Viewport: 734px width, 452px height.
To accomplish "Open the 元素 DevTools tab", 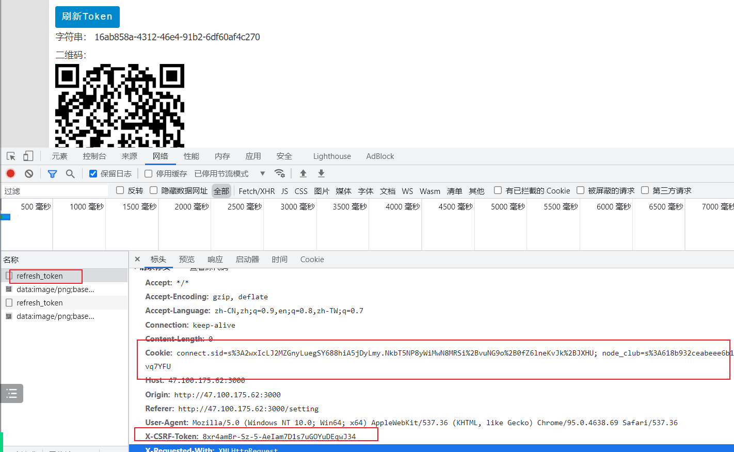I will pyautogui.click(x=59, y=156).
